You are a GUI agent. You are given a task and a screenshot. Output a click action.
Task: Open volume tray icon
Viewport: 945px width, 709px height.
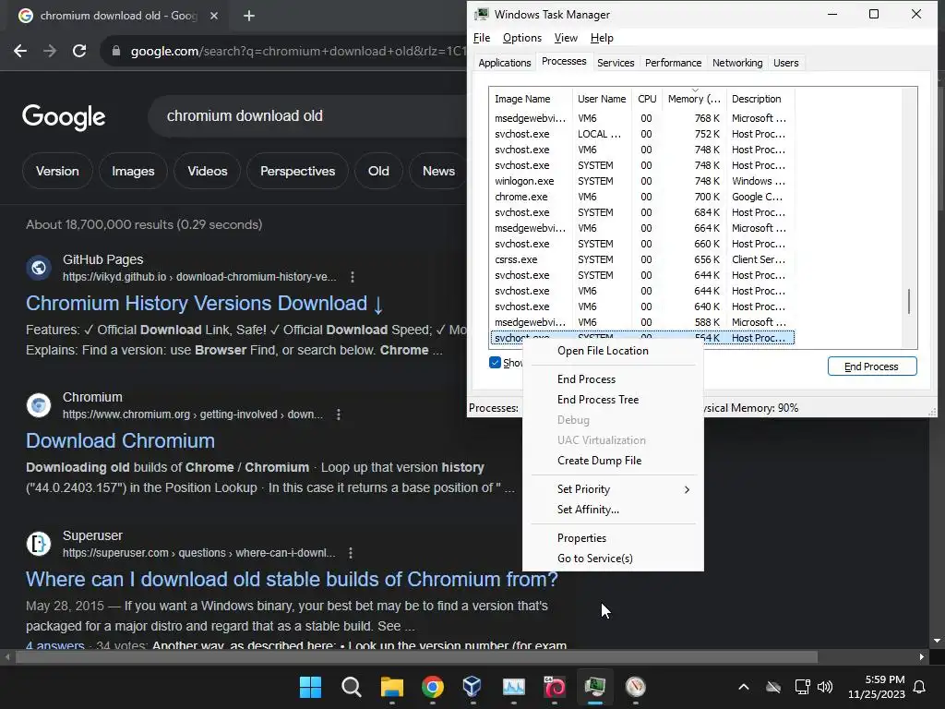click(x=825, y=687)
